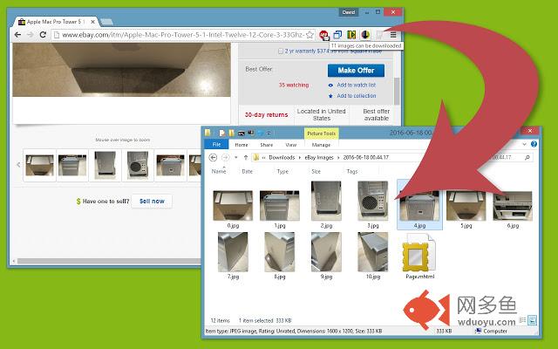Click the Sell now button
Screen dimensions: 558x349
(x=152, y=202)
